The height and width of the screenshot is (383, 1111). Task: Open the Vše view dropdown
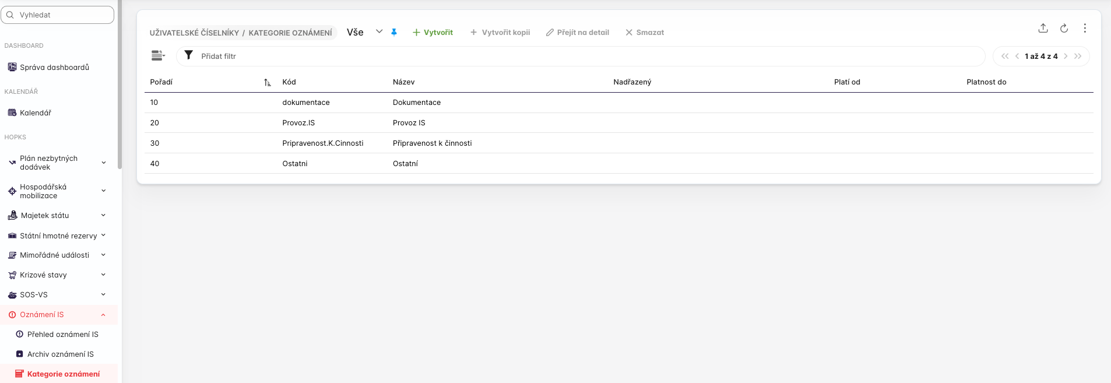click(379, 32)
